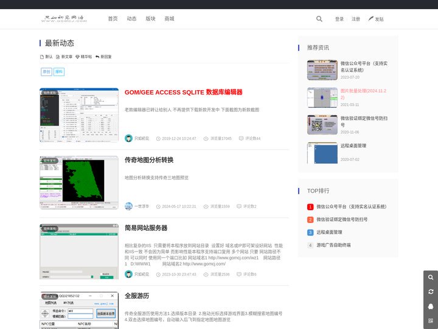
Task: Click floating sidebar QQ contact icon
Action: pyautogui.click(x=431, y=306)
